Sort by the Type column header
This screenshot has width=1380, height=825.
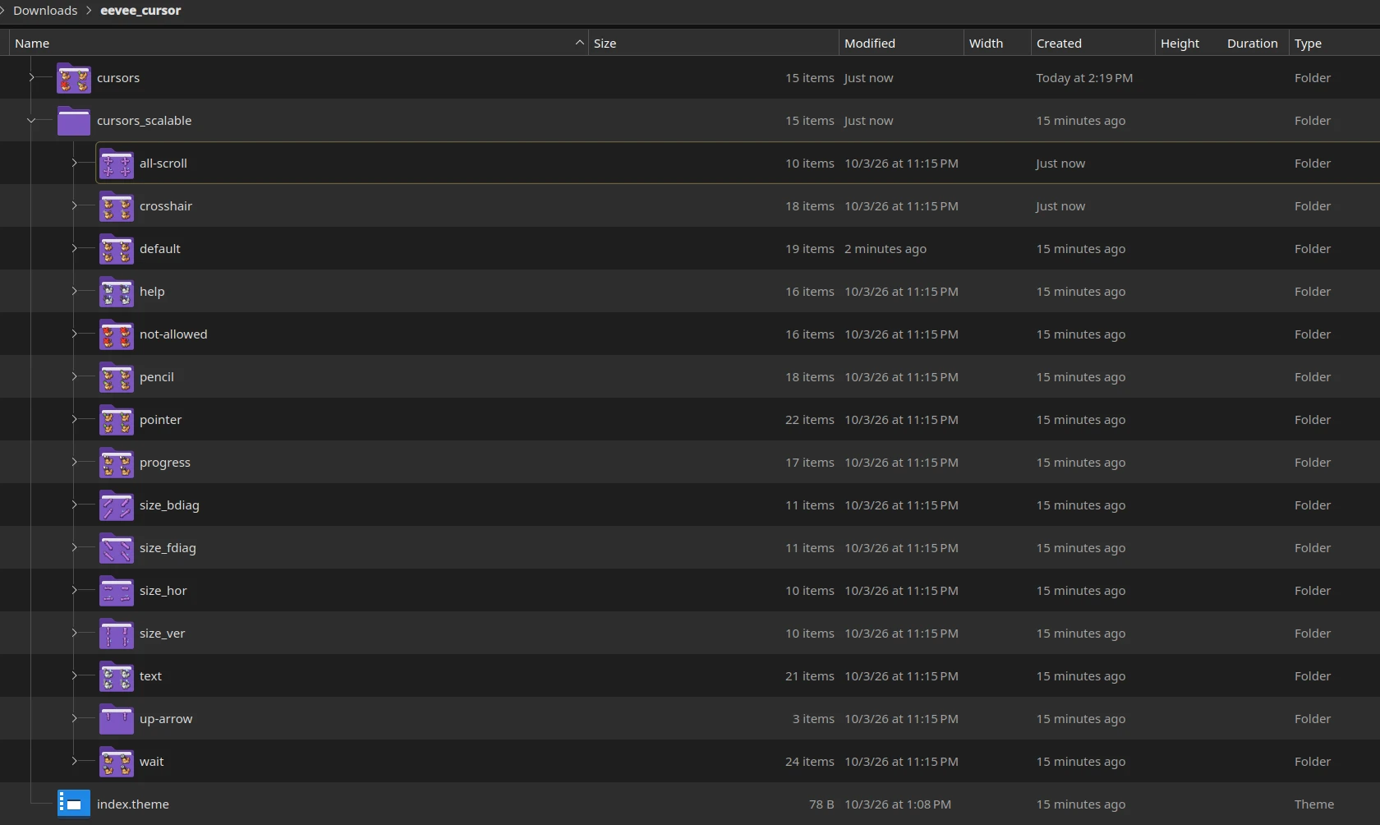(1334, 43)
